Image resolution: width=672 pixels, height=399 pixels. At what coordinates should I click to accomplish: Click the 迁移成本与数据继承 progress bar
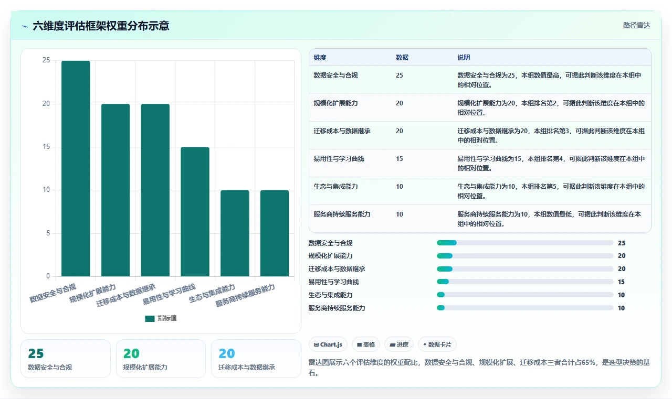(x=525, y=269)
